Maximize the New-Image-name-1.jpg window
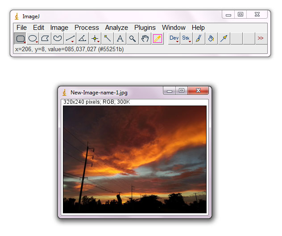Viewport: 282px width, 236px height. [182, 91]
